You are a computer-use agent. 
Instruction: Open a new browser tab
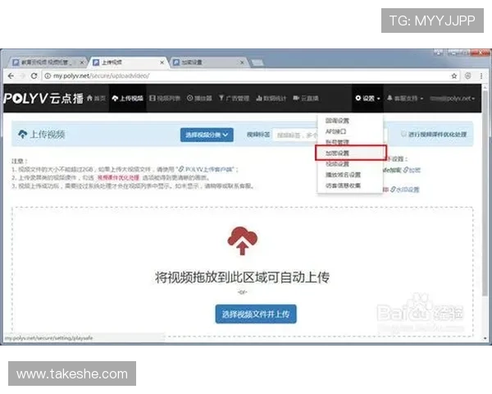[x=257, y=63]
